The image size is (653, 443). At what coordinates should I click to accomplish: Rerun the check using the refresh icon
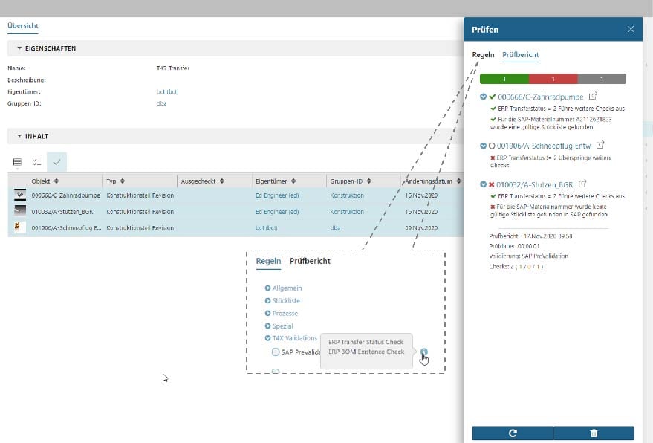point(511,433)
